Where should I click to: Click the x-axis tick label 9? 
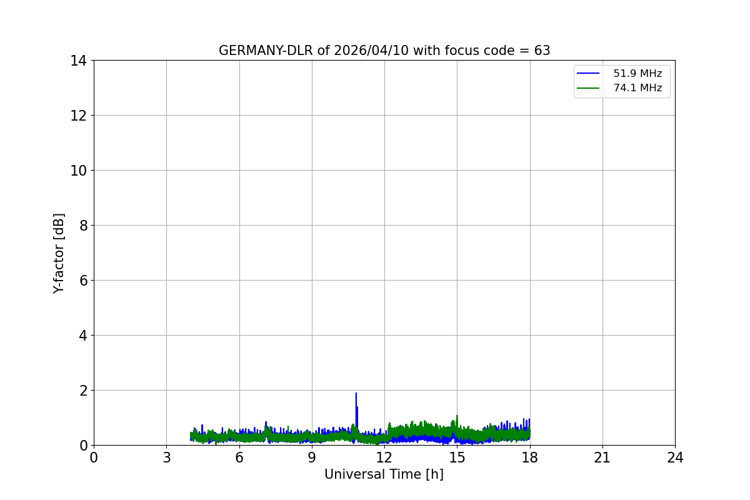tap(312, 457)
